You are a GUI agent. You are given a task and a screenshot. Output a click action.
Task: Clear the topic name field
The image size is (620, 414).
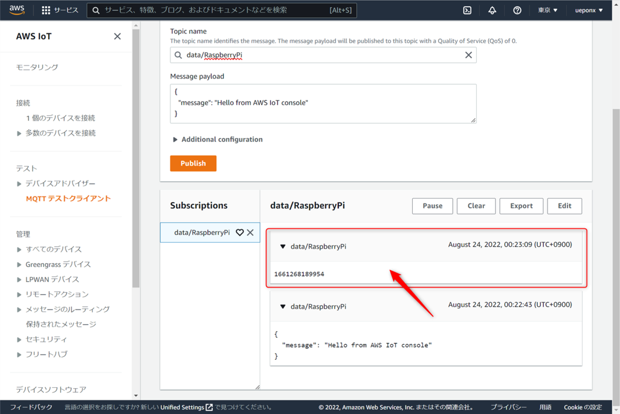pyautogui.click(x=469, y=55)
